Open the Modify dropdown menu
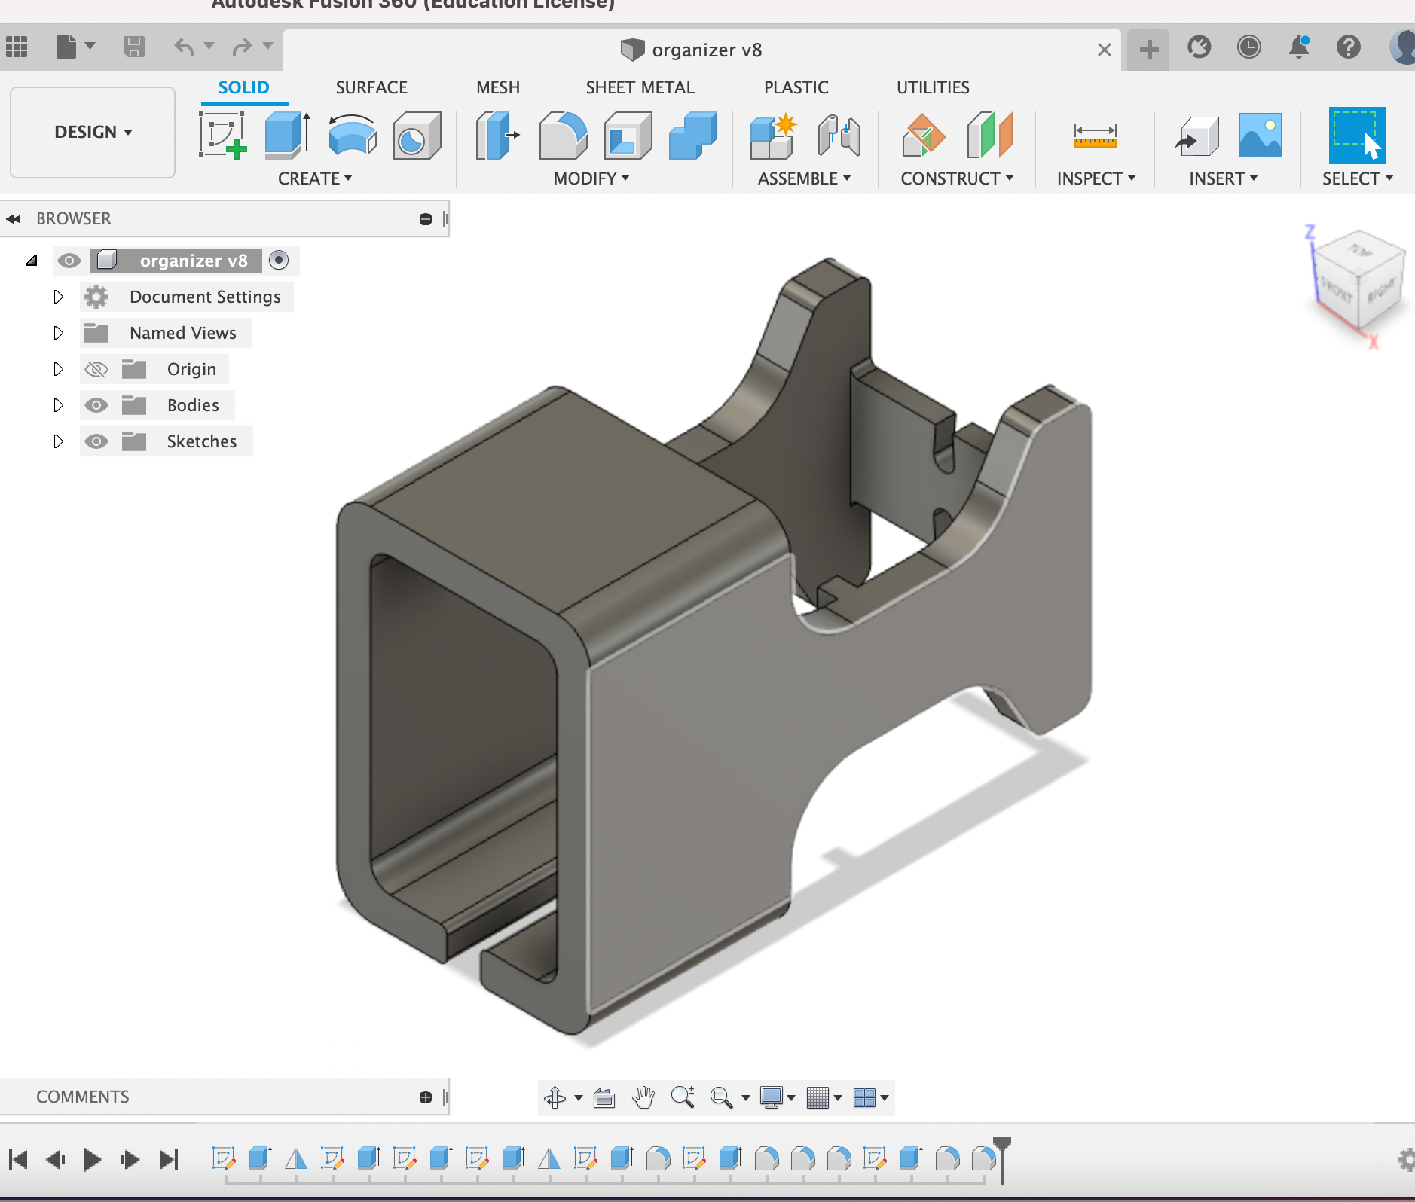 point(591,178)
